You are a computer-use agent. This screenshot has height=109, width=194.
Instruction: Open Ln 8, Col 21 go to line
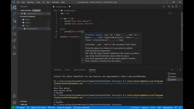coord(135,107)
